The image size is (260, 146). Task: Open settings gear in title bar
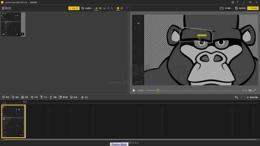232,2
